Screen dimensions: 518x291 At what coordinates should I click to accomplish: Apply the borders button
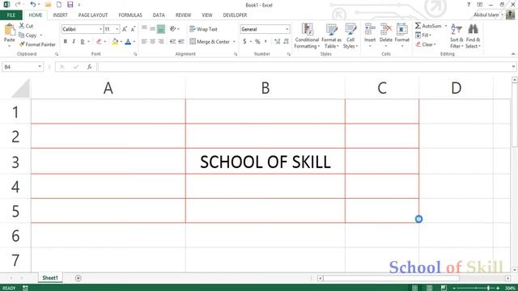99,41
